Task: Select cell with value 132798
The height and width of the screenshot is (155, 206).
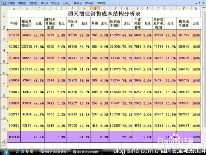Action: point(27,47)
